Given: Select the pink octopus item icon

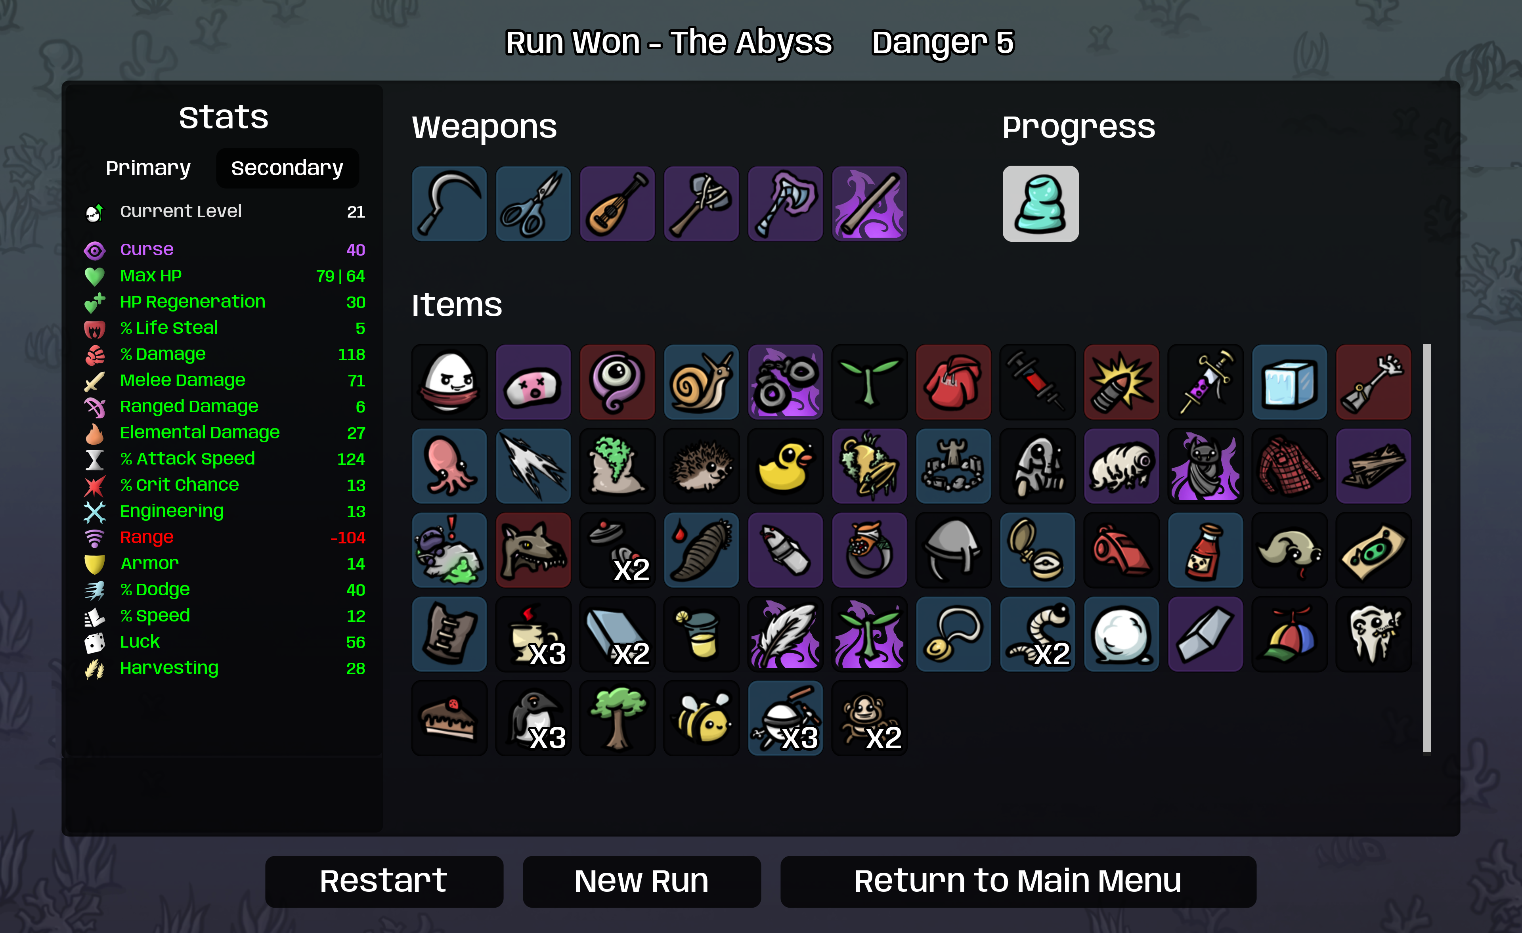Looking at the screenshot, I should (449, 466).
